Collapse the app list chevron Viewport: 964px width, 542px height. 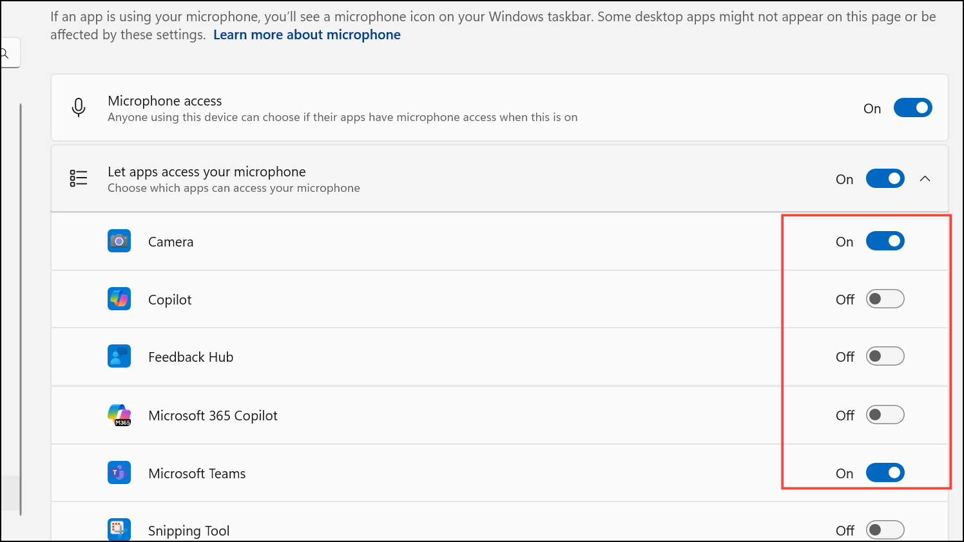click(x=925, y=179)
